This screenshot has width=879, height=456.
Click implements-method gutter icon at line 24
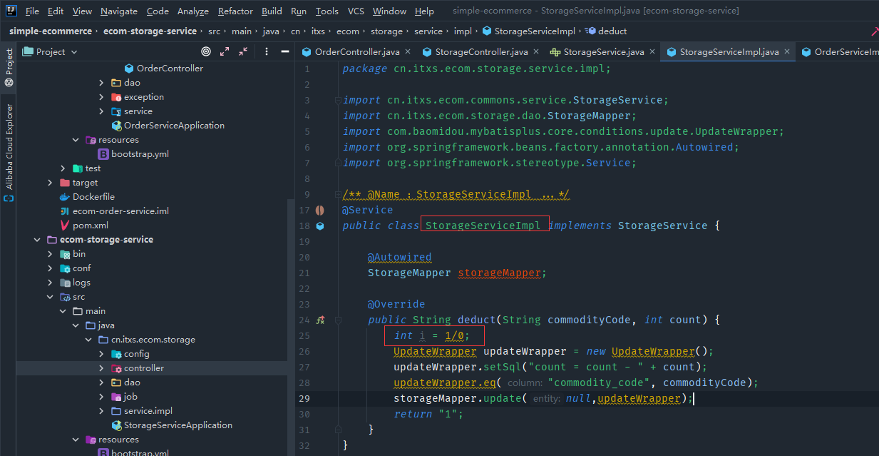[320, 320]
